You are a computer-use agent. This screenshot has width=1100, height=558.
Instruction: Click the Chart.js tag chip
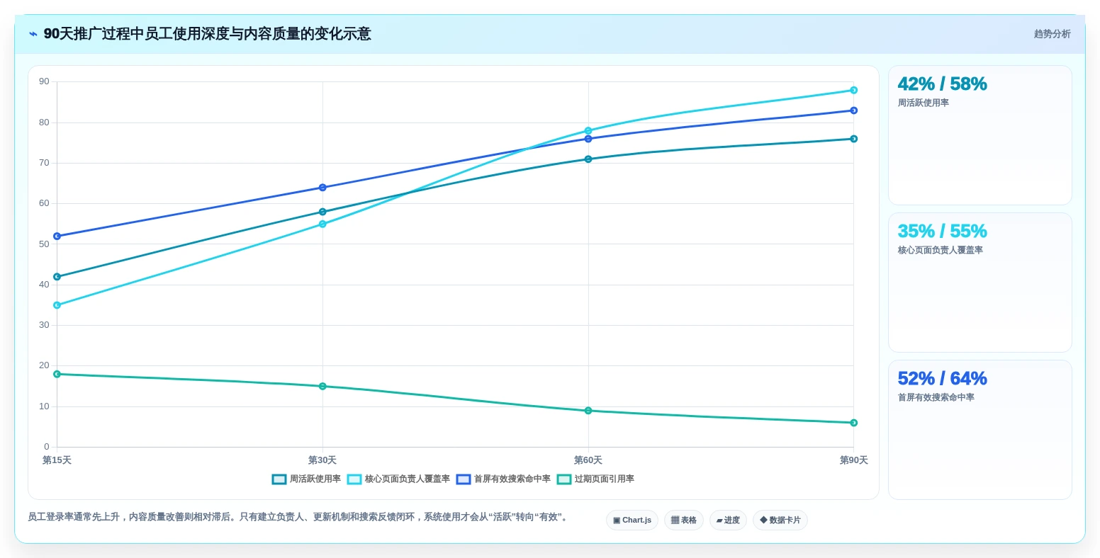coord(632,520)
